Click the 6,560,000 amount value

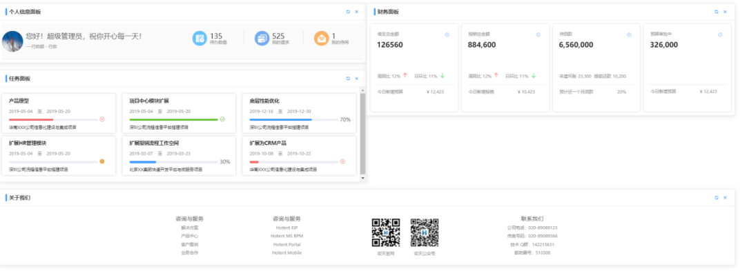[x=576, y=45]
